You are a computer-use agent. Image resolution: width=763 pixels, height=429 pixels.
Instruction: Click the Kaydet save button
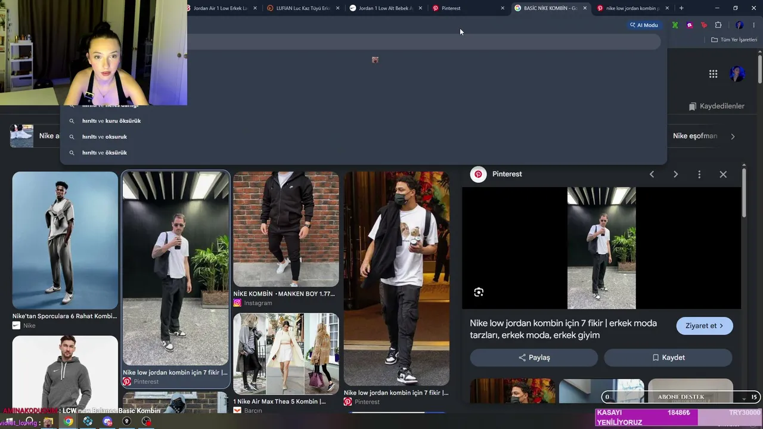pyautogui.click(x=668, y=357)
